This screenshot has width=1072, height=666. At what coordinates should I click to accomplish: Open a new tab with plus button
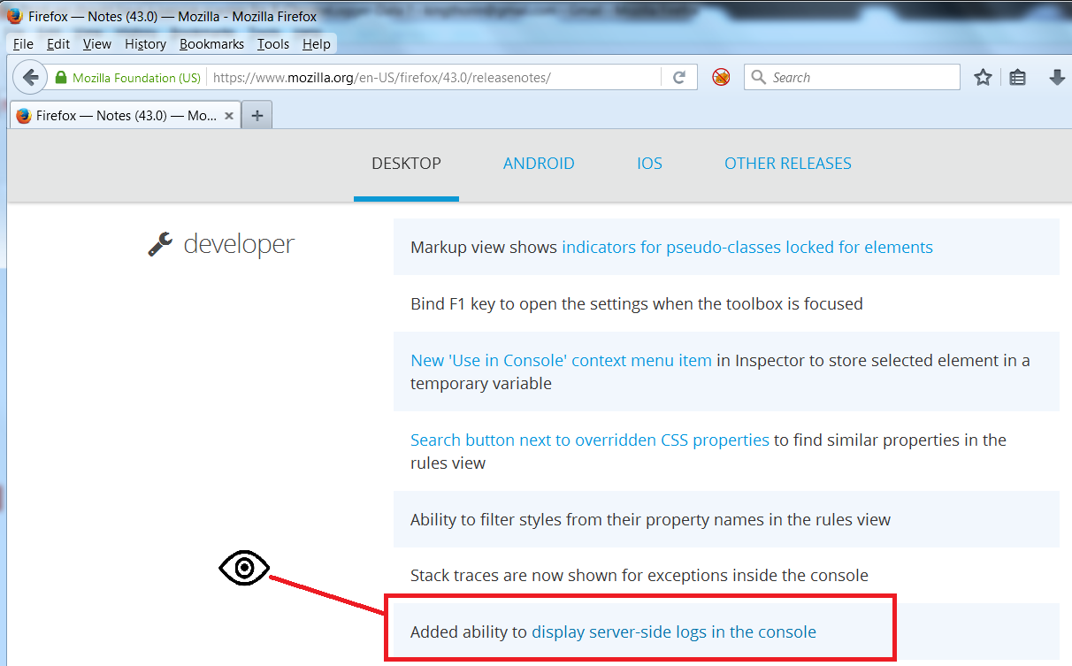[x=257, y=116]
